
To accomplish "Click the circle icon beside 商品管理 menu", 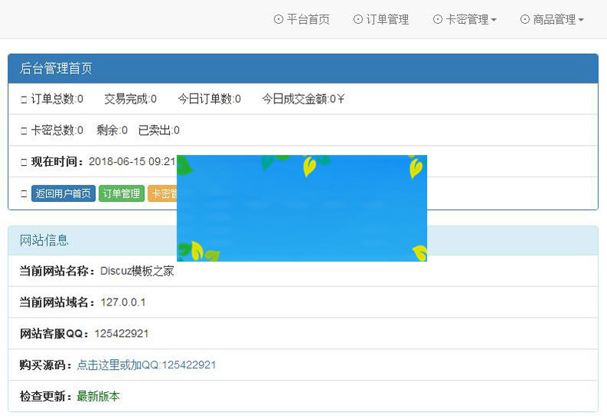I will pyautogui.click(x=525, y=20).
